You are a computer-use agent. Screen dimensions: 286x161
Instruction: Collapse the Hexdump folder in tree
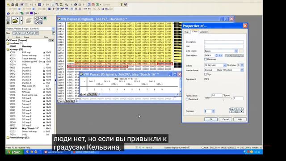pyautogui.click(x=8, y=43)
